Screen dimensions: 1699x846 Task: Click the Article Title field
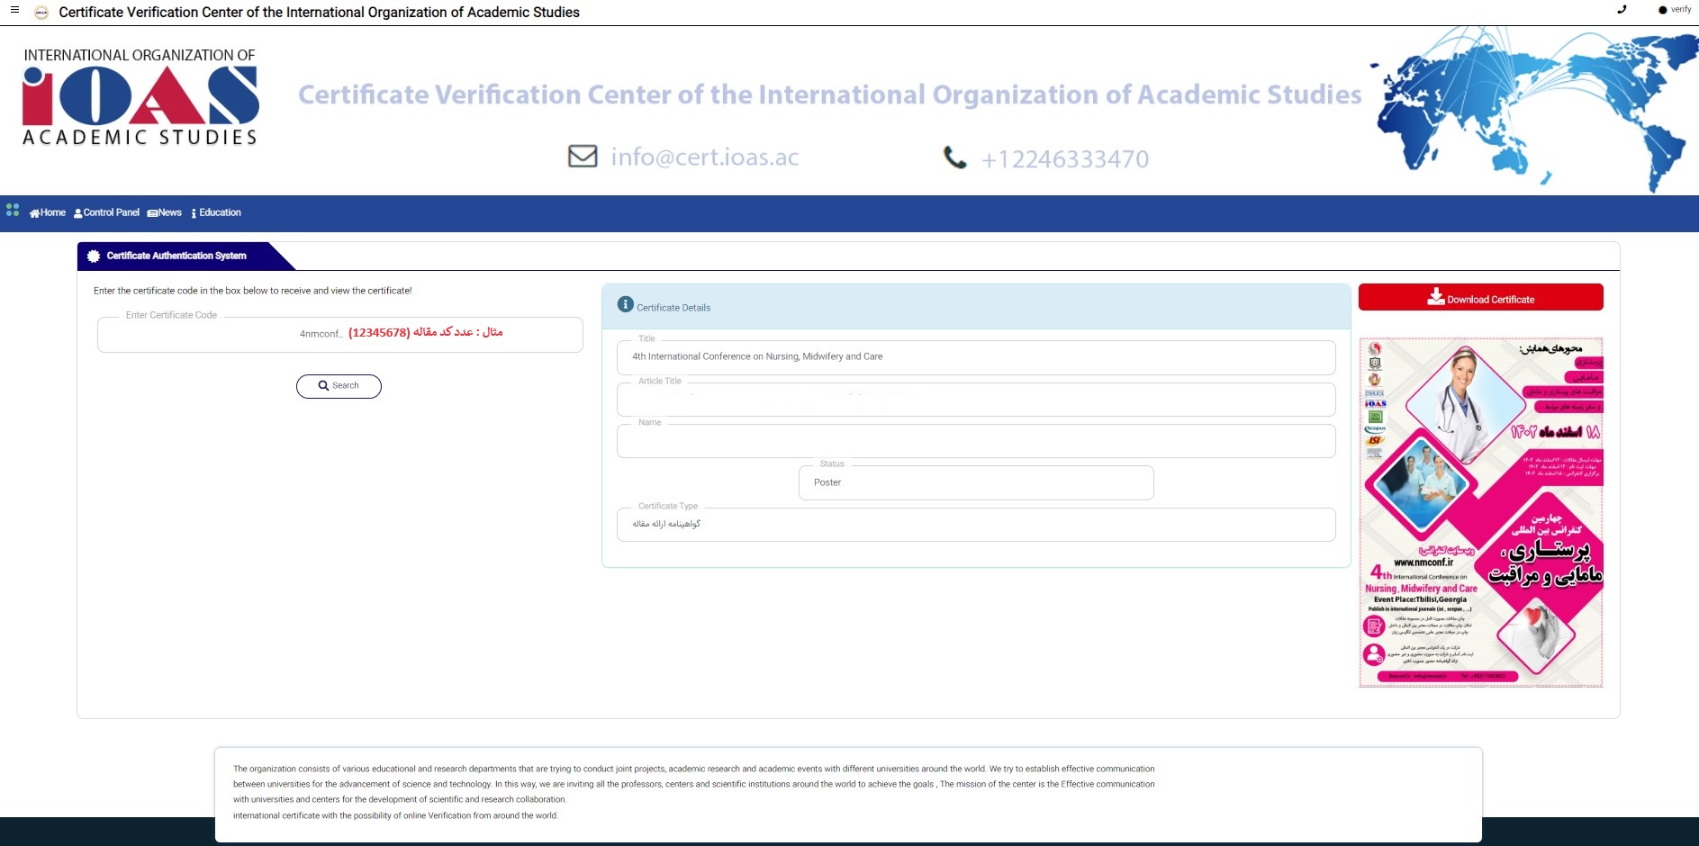point(976,400)
